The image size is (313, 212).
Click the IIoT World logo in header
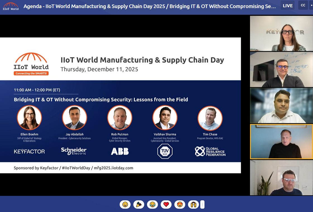(11, 6)
